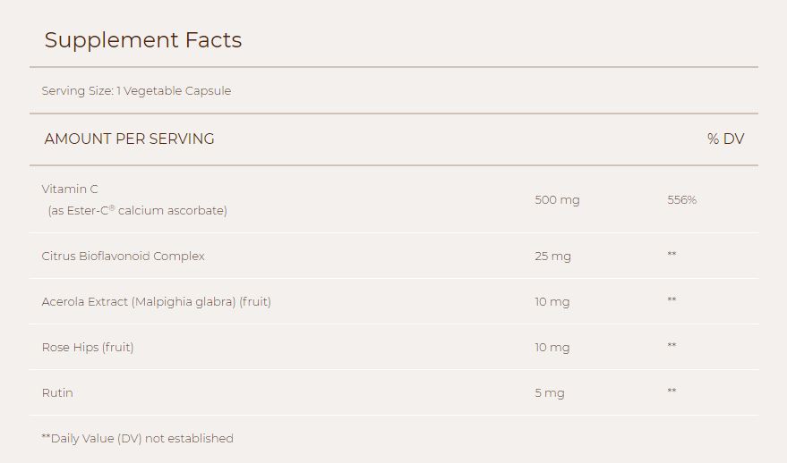Click the asterisks in the Citrus Bioflavonoid row
The image size is (787, 463).
(672, 256)
